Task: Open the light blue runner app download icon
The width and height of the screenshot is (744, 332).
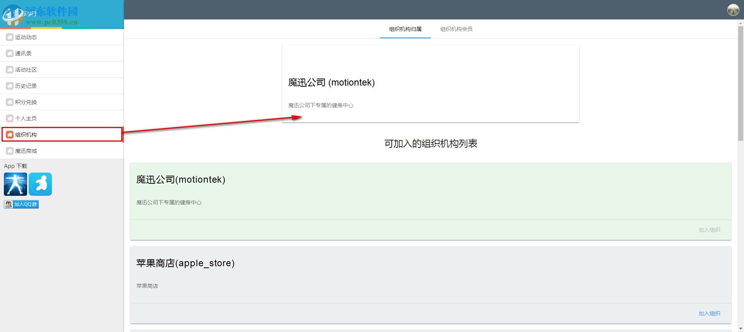Action: pos(40,184)
